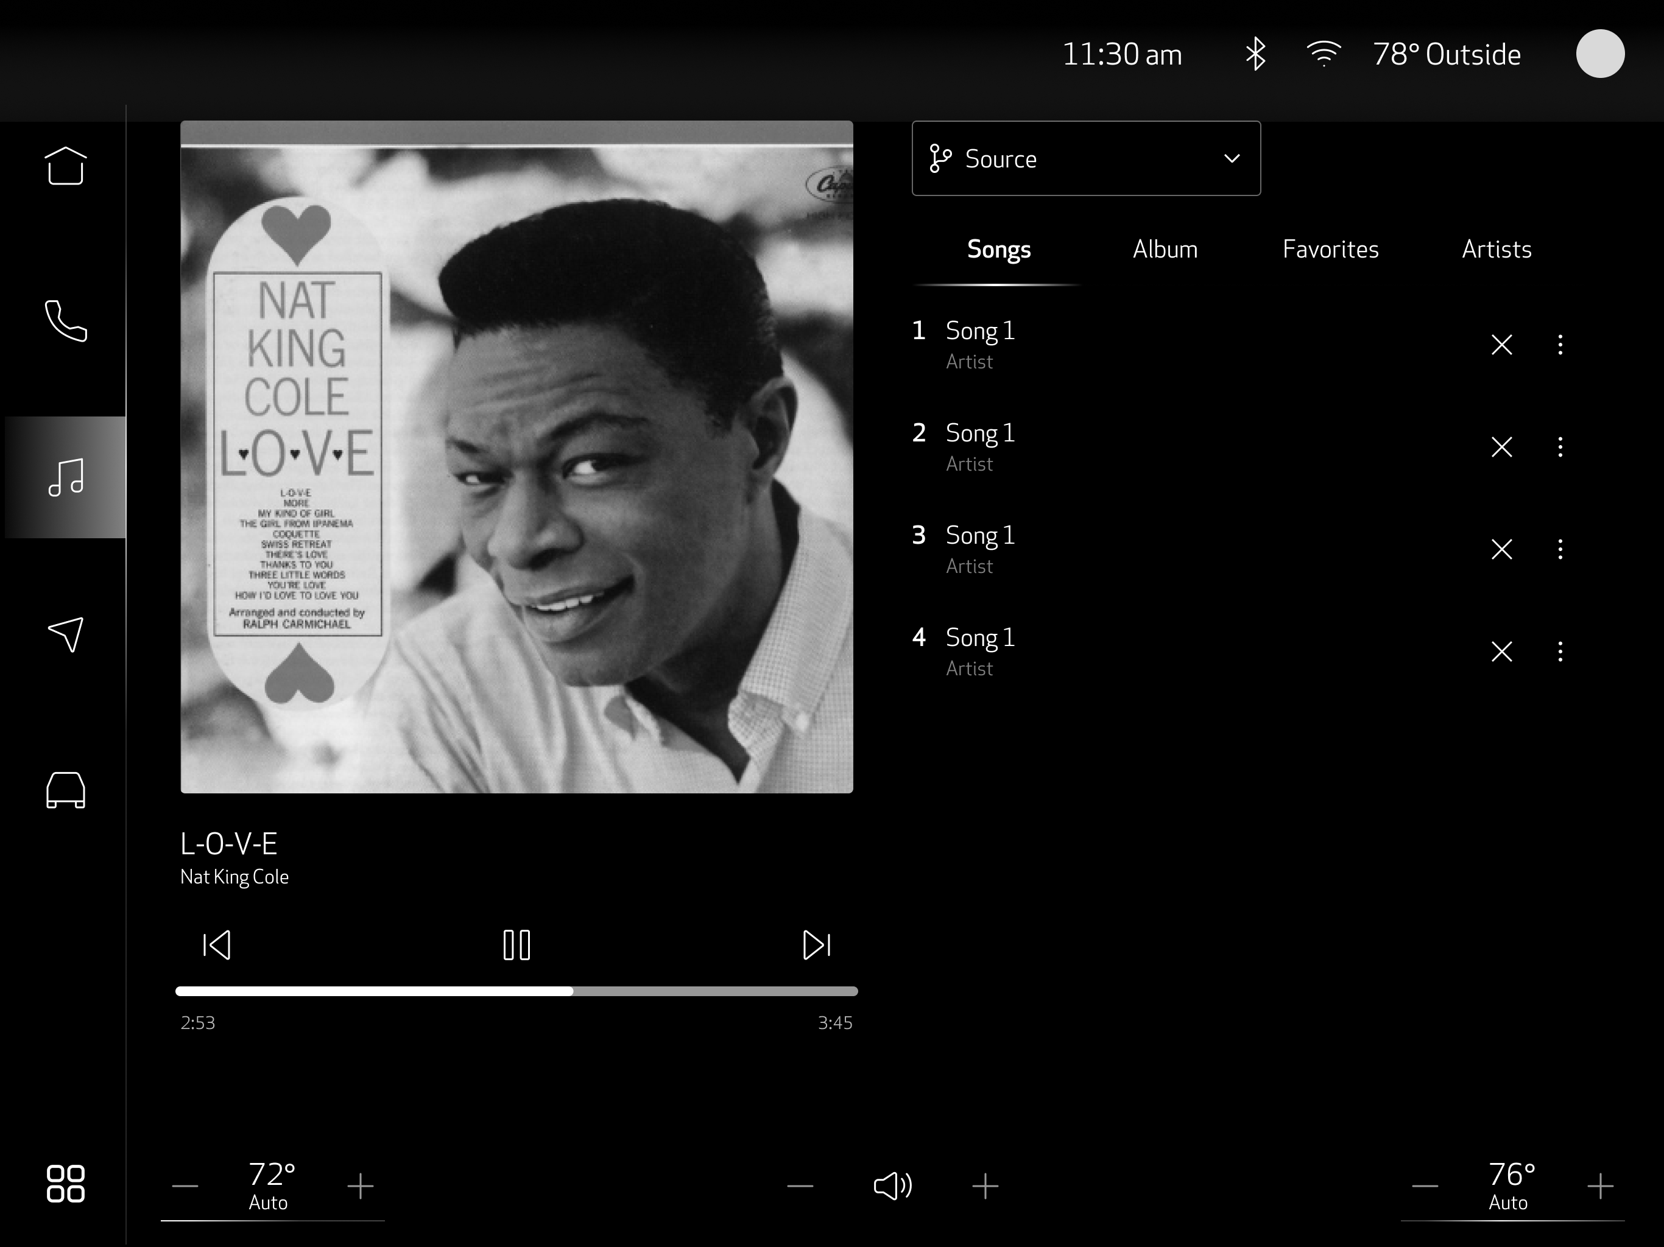Tap the 76° Auto climate readout

(x=1511, y=1186)
